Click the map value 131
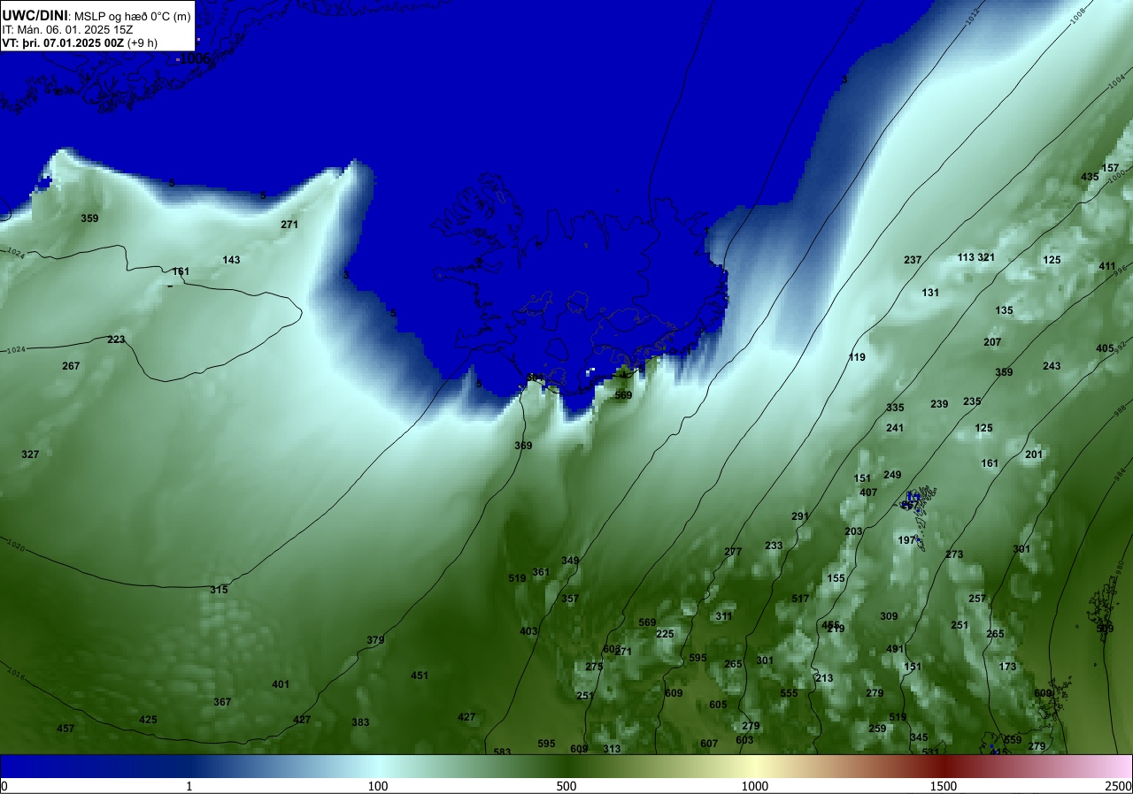Viewport: 1133px width, 794px height. pyautogui.click(x=930, y=293)
